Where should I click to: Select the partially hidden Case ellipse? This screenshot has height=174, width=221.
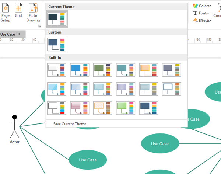(199, 119)
